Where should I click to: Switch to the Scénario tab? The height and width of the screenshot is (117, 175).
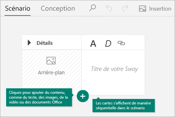tap(18, 8)
